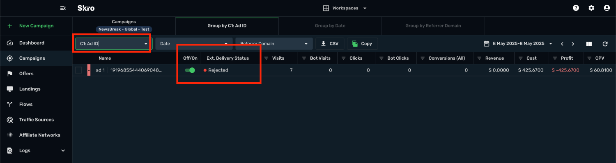
Task: Expand the Workspaces dropdown
Action: (x=345, y=8)
